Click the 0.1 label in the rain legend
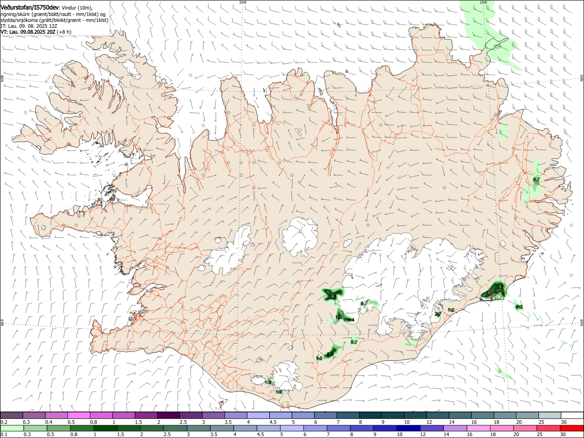The width and height of the screenshot is (584, 438). point(4,434)
